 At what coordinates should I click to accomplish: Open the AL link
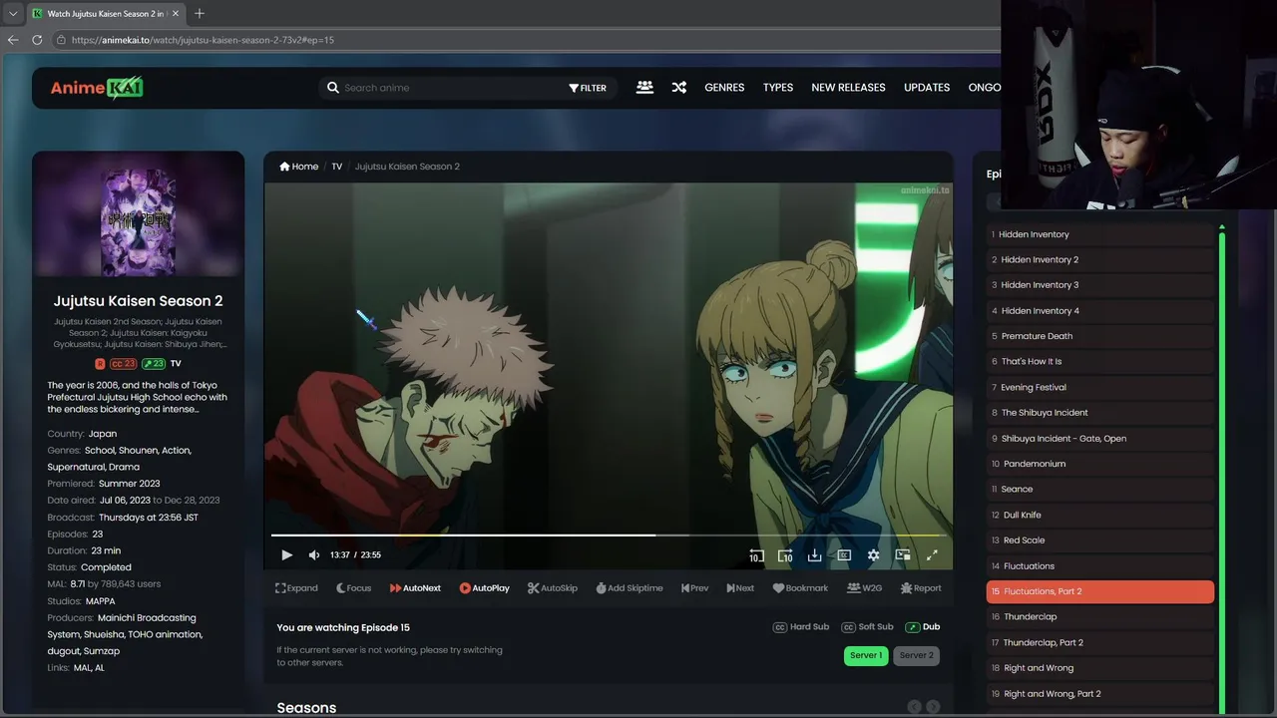coord(100,668)
